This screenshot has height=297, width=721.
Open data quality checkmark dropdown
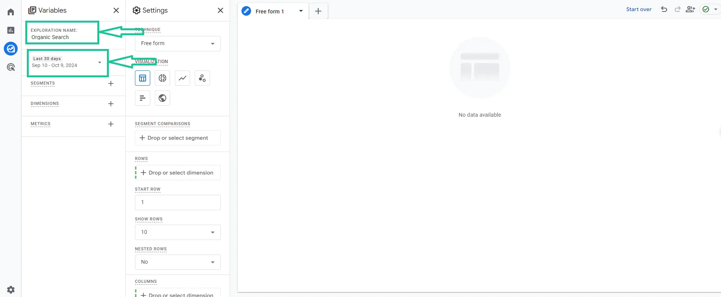click(x=710, y=9)
